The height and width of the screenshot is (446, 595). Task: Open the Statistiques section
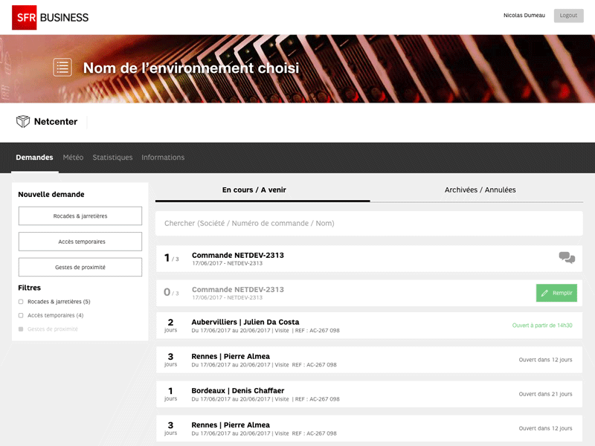tap(112, 157)
